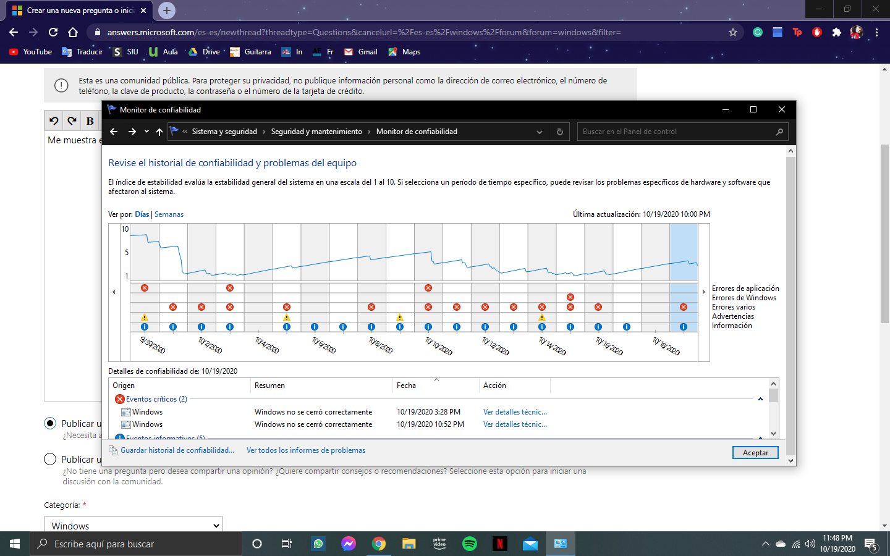Screen dimensions: 890x556
Task: Open the Chrome three-dot menu
Action: pyautogui.click(x=876, y=32)
